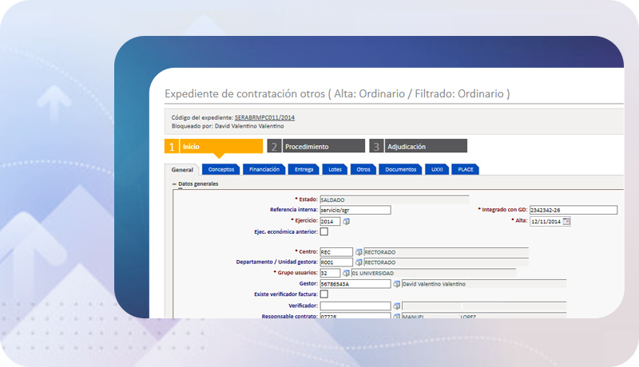Image resolution: width=639 pixels, height=367 pixels.
Task: Click lookup icon beside Grupo usuarios
Action: click(x=347, y=273)
